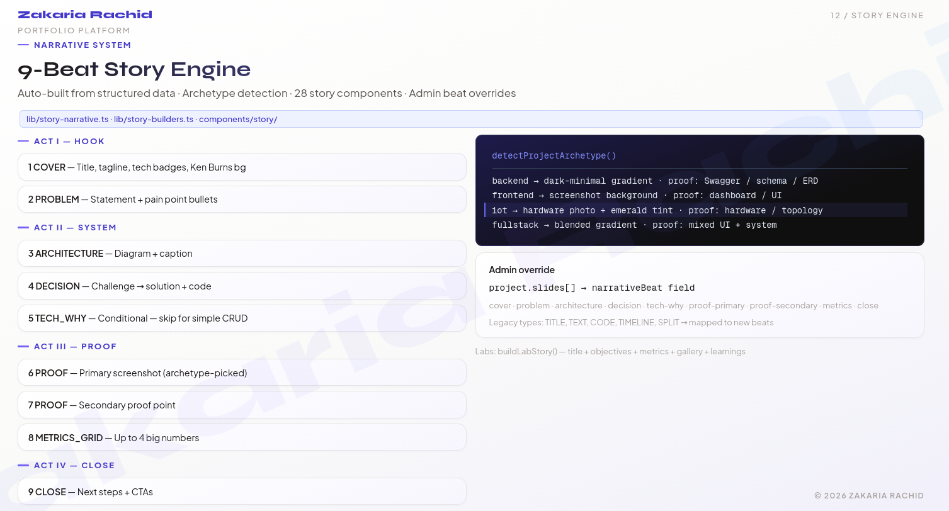Viewport: 949px width, 511px height.
Task: Click the ACT III — PROOF label
Action: click(75, 347)
